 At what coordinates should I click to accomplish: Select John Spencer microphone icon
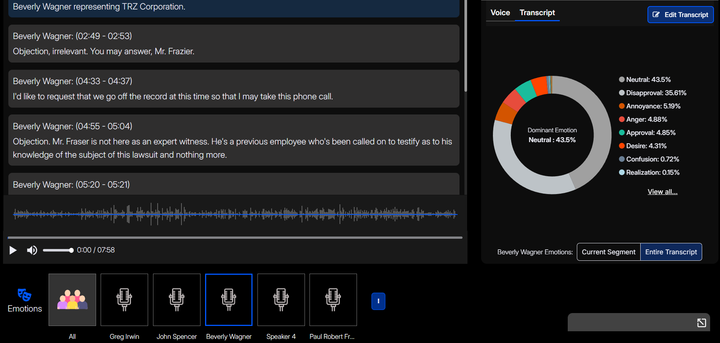pyautogui.click(x=177, y=299)
